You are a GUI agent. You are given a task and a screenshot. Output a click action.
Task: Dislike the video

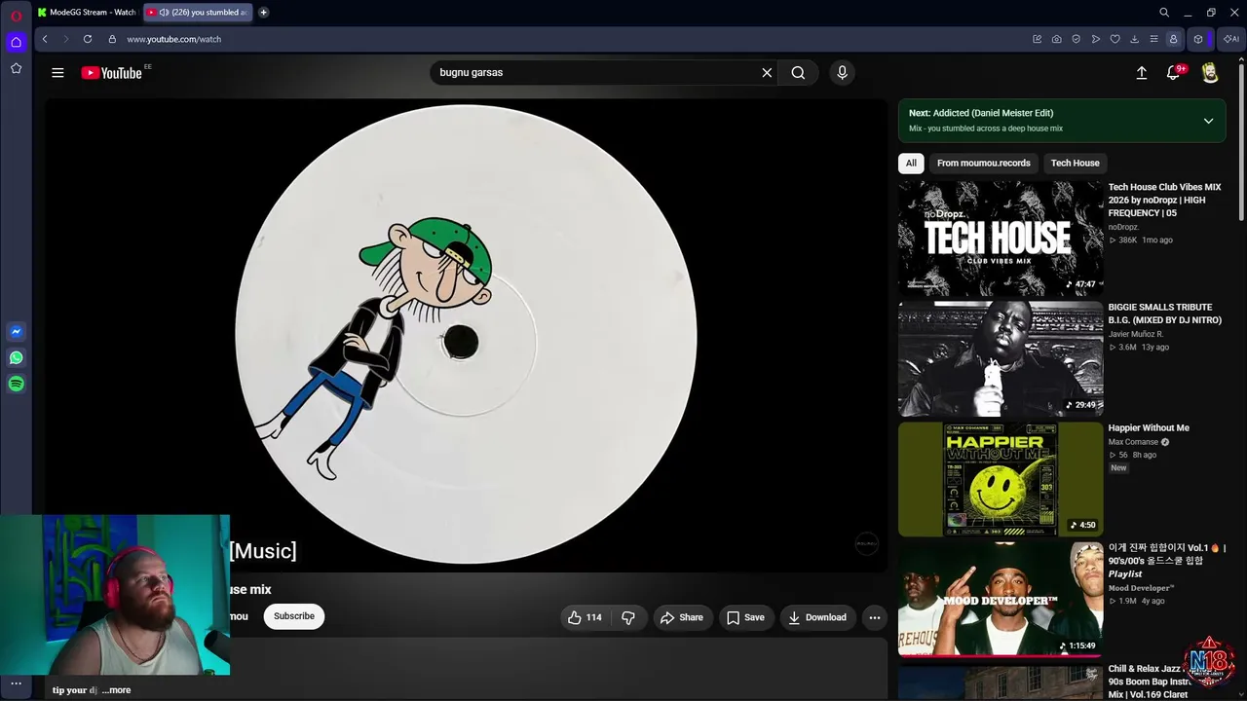[x=628, y=617]
